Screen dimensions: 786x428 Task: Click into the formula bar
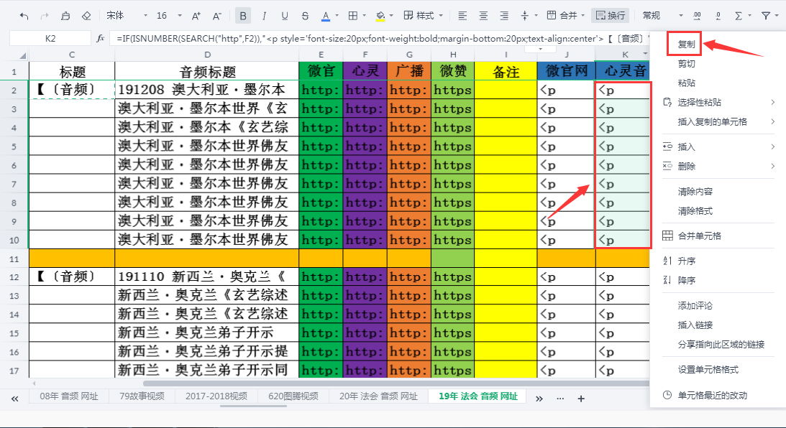coord(380,38)
